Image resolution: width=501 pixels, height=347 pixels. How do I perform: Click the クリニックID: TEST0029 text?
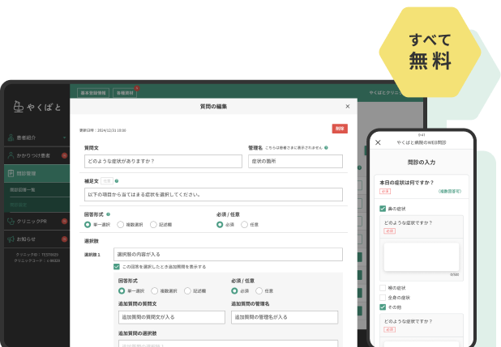click(x=37, y=255)
